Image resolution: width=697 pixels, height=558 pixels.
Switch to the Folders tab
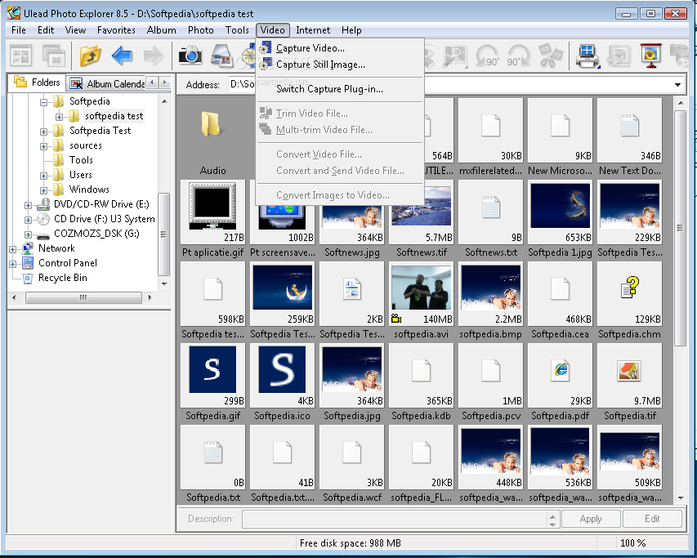(38, 83)
